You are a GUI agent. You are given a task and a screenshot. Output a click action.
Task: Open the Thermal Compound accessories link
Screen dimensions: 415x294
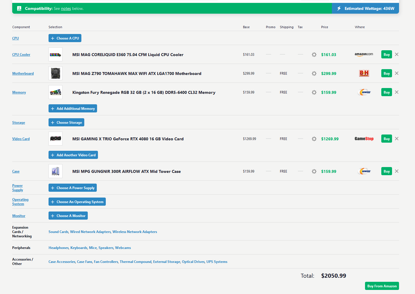click(x=135, y=262)
